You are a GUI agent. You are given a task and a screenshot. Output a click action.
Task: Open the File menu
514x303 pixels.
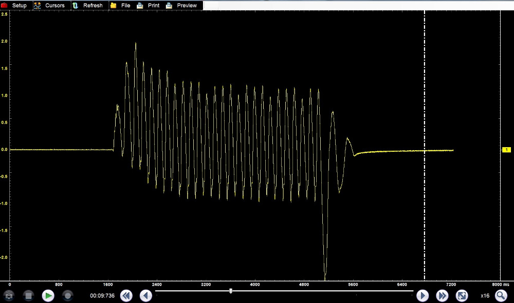pyautogui.click(x=125, y=5)
